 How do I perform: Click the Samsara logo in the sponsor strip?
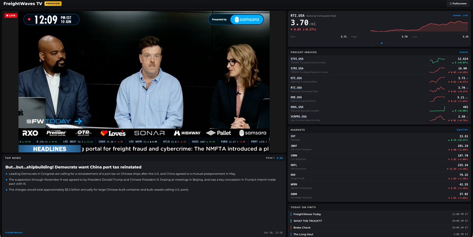click(x=253, y=133)
